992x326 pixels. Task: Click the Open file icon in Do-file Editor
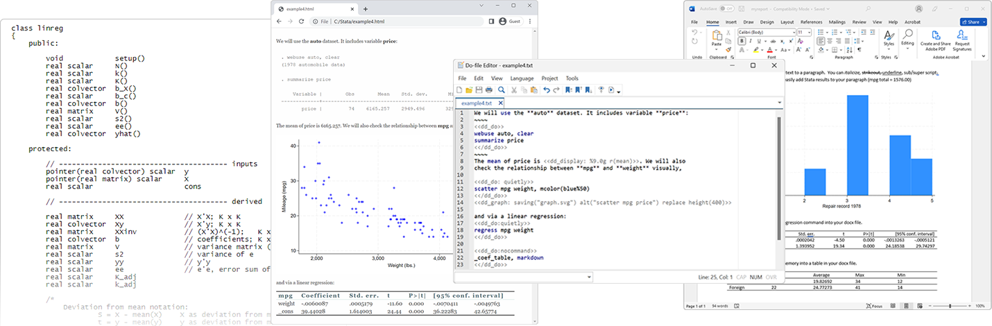(469, 90)
